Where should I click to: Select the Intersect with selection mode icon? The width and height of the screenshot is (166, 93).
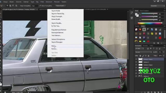(x=16, y=6)
